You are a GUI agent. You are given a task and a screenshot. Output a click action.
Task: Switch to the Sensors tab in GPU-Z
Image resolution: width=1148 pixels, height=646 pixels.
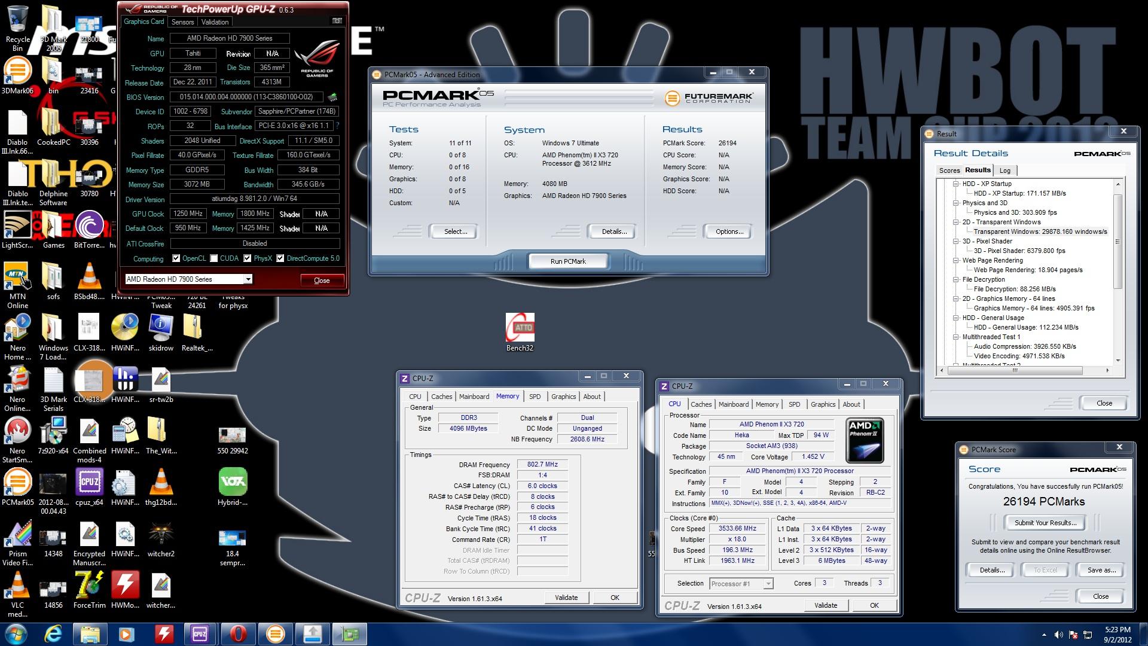click(182, 22)
